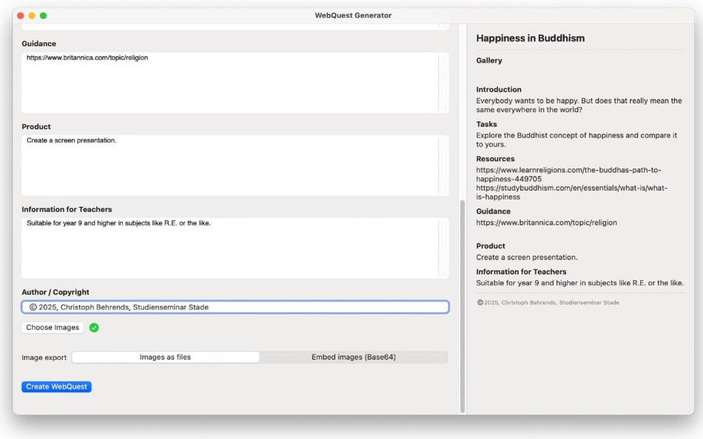The height and width of the screenshot is (439, 703).
Task: Open the britannica.com religion link under Guidance
Action: click(546, 222)
